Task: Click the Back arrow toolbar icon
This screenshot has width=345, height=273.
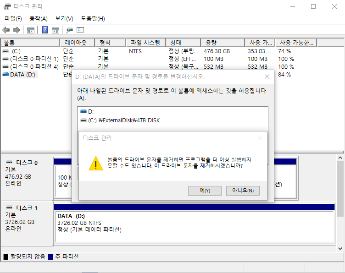Action: click(6, 30)
